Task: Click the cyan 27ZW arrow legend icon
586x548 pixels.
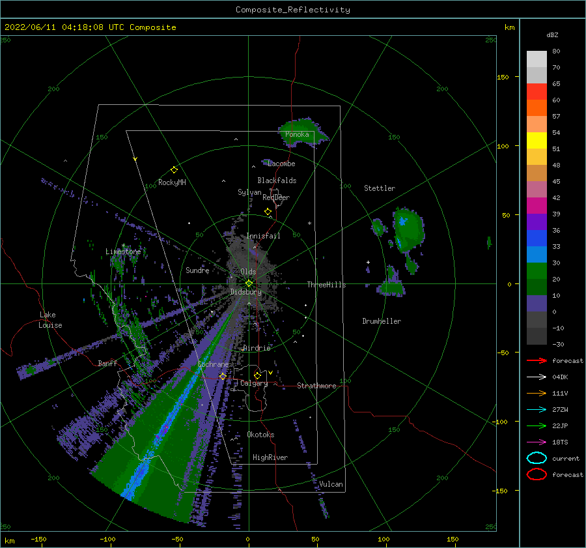Action: click(x=537, y=410)
